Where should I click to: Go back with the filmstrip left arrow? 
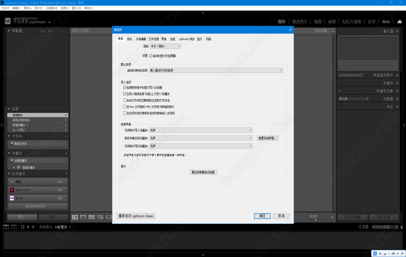tap(28, 227)
